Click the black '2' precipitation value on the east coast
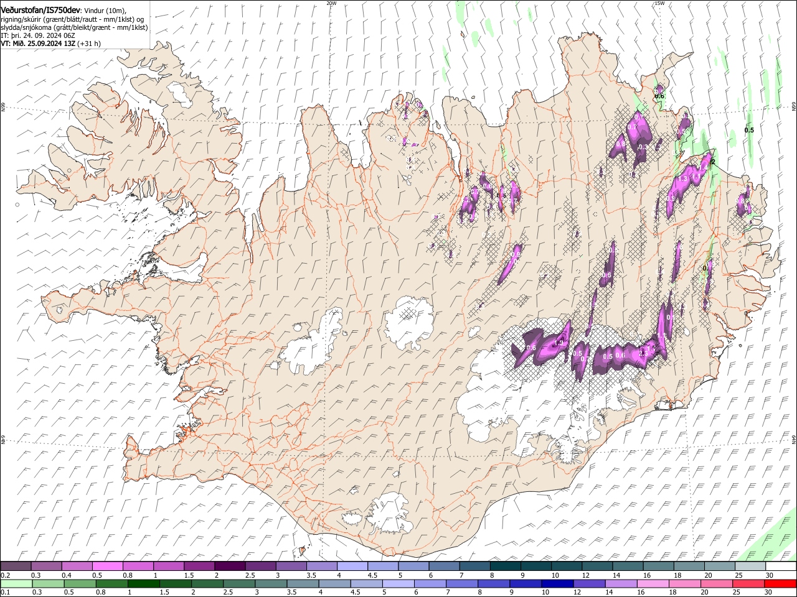Image resolution: width=797 pixels, height=597 pixels. [x=713, y=162]
